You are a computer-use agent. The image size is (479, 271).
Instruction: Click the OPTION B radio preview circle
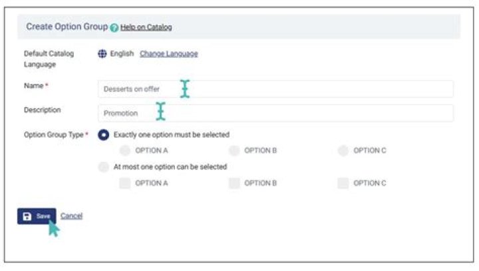click(234, 150)
